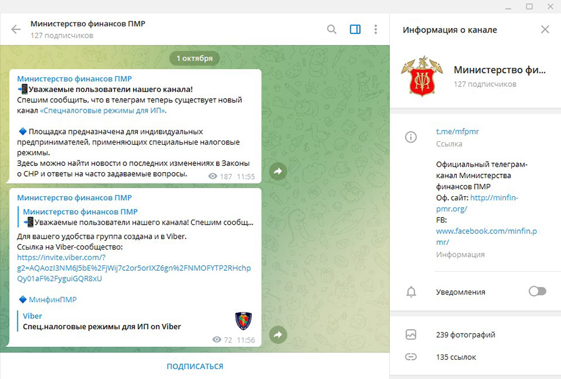Open «Спецналоговые режимы для ИП» channel link
The image size is (561, 379).
click(x=103, y=110)
